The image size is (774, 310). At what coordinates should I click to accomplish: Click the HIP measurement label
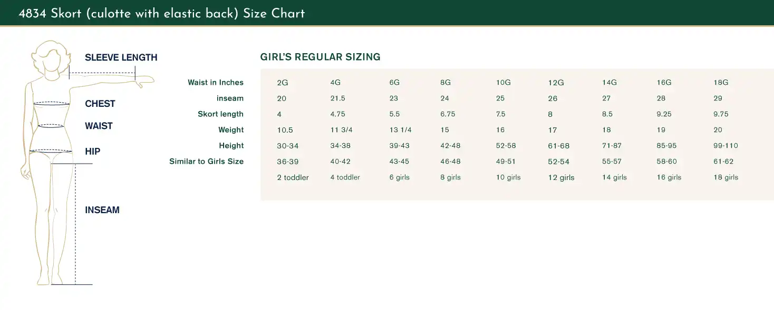point(92,152)
